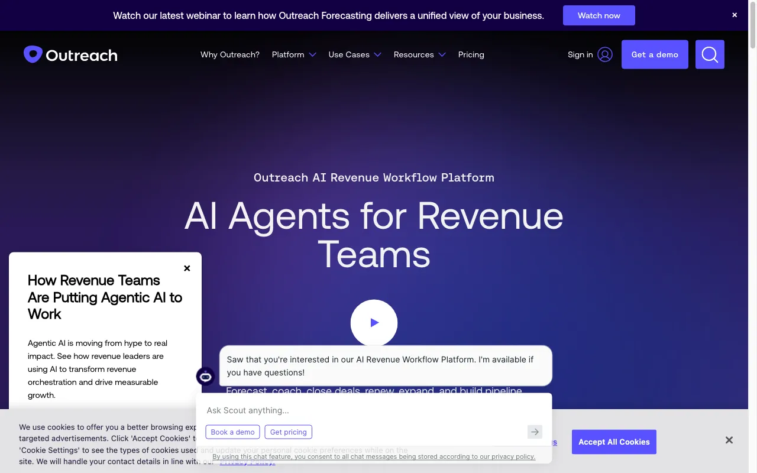
Task: Click the Scout chatbot avatar icon
Action: 205,377
